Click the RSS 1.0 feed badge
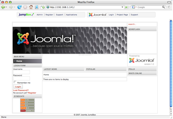The height and width of the screenshot is (119, 173). (x=27, y=103)
